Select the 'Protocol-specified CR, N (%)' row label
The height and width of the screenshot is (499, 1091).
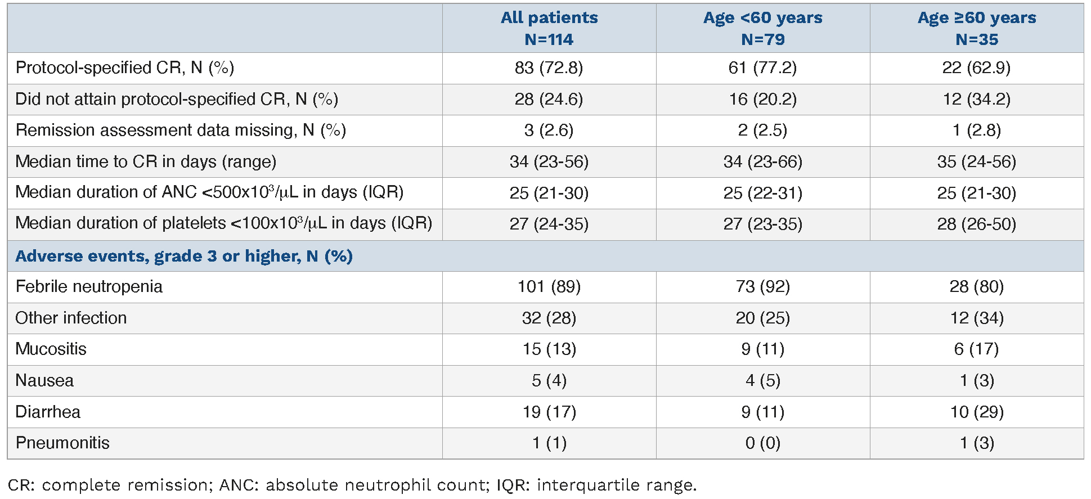125,68
